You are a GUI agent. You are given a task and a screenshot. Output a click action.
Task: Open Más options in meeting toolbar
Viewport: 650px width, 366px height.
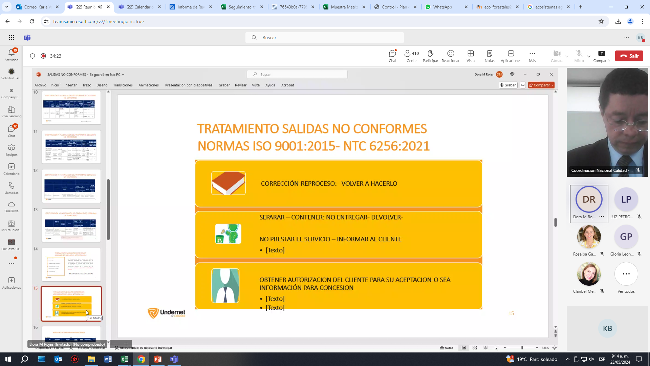pos(532,56)
